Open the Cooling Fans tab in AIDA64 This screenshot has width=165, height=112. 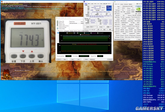pyautogui.click(x=66, y=31)
